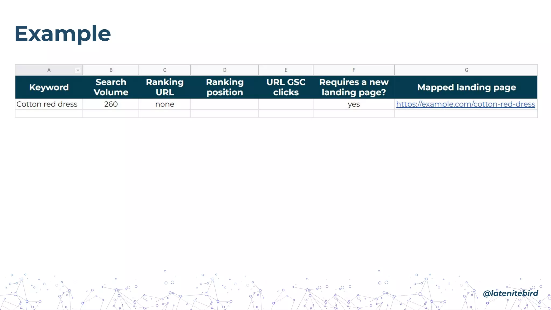Open the cotton-red-dress example.com link
The height and width of the screenshot is (310, 551).
(x=465, y=104)
